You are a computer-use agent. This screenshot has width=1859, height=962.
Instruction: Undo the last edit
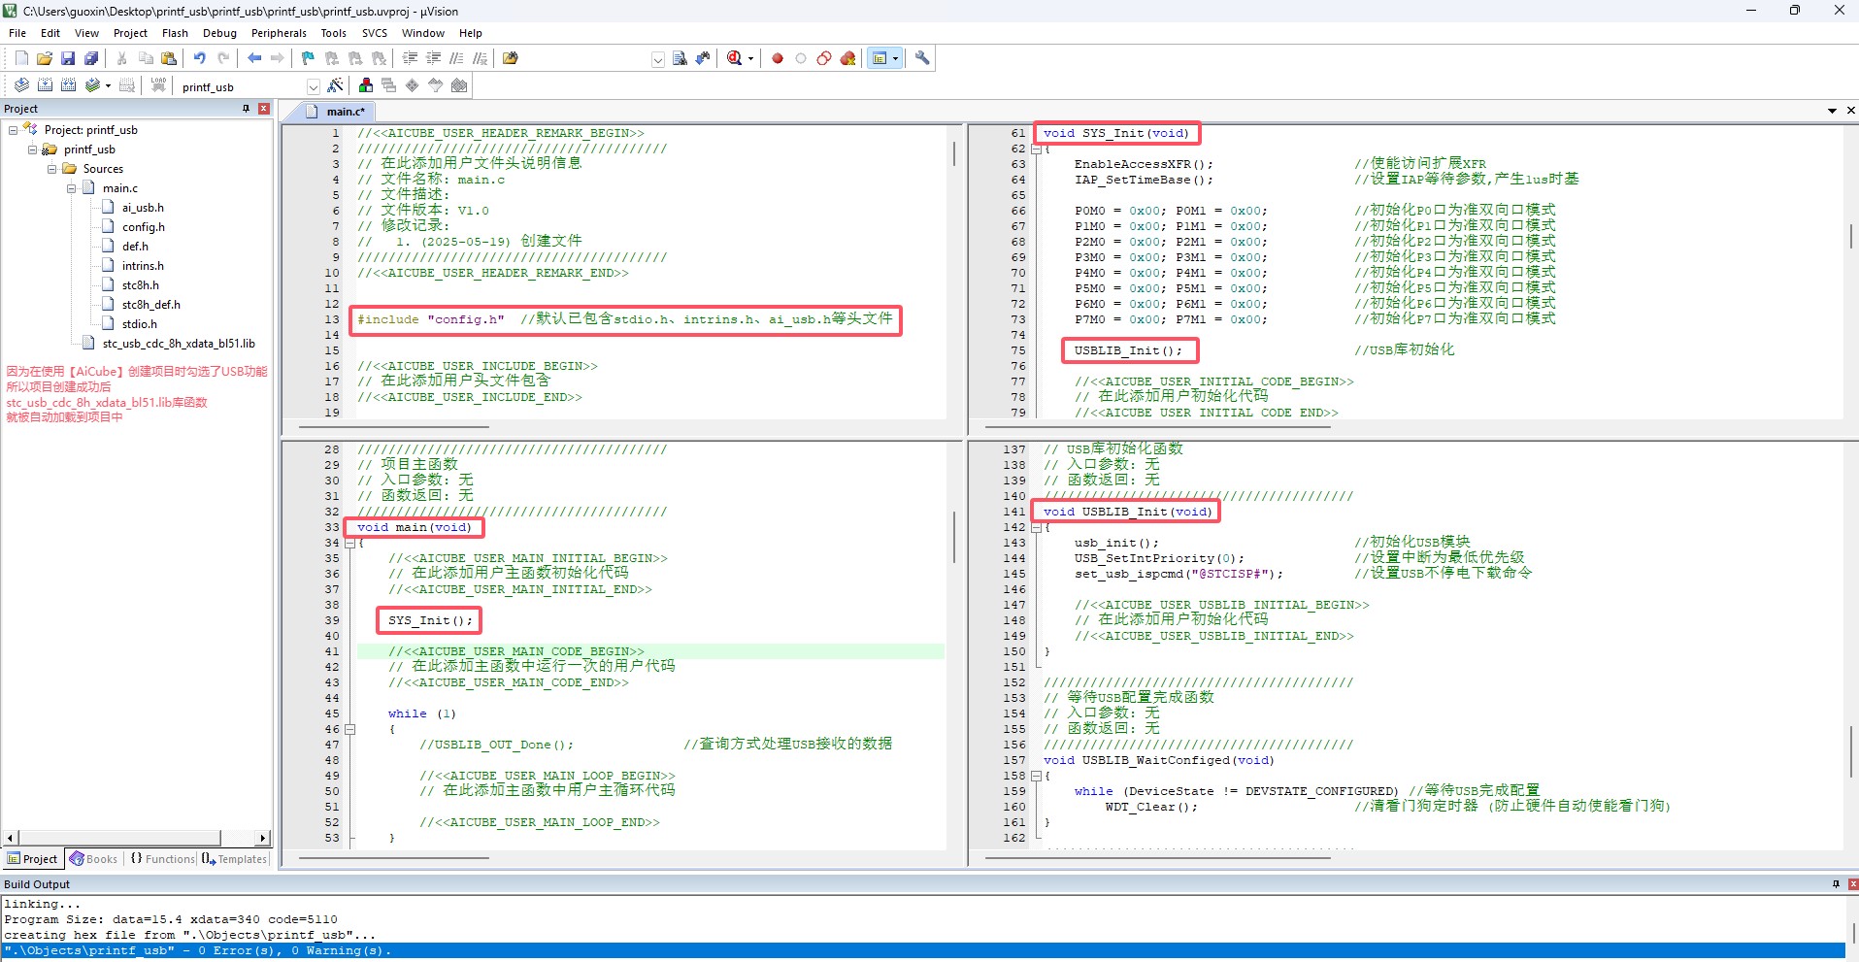pos(200,58)
